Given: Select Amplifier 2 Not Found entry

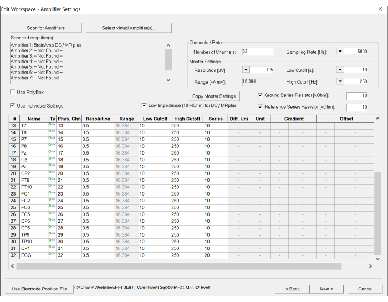Looking at the screenshot, I should 37,50.
